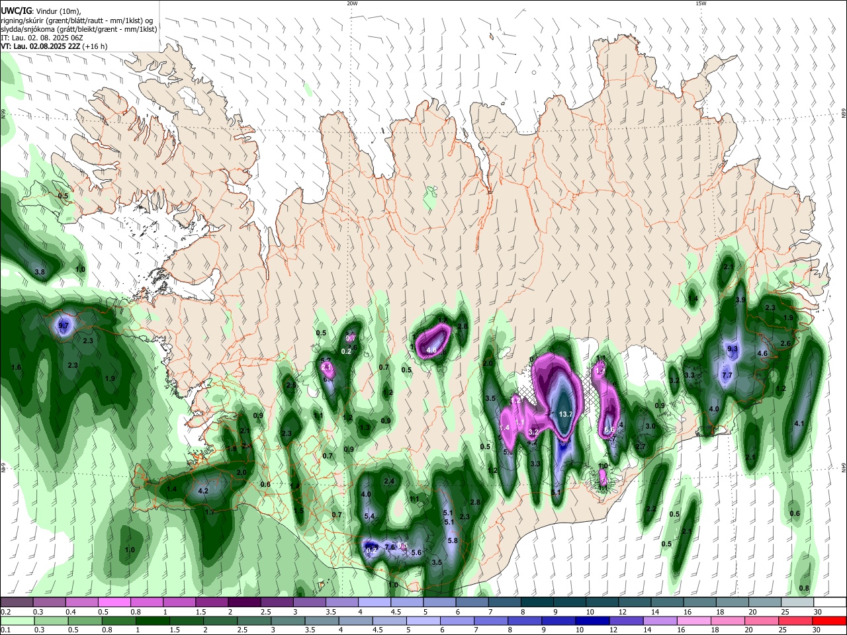Click the 4.2 value on the southwest peninsula

coord(203,491)
